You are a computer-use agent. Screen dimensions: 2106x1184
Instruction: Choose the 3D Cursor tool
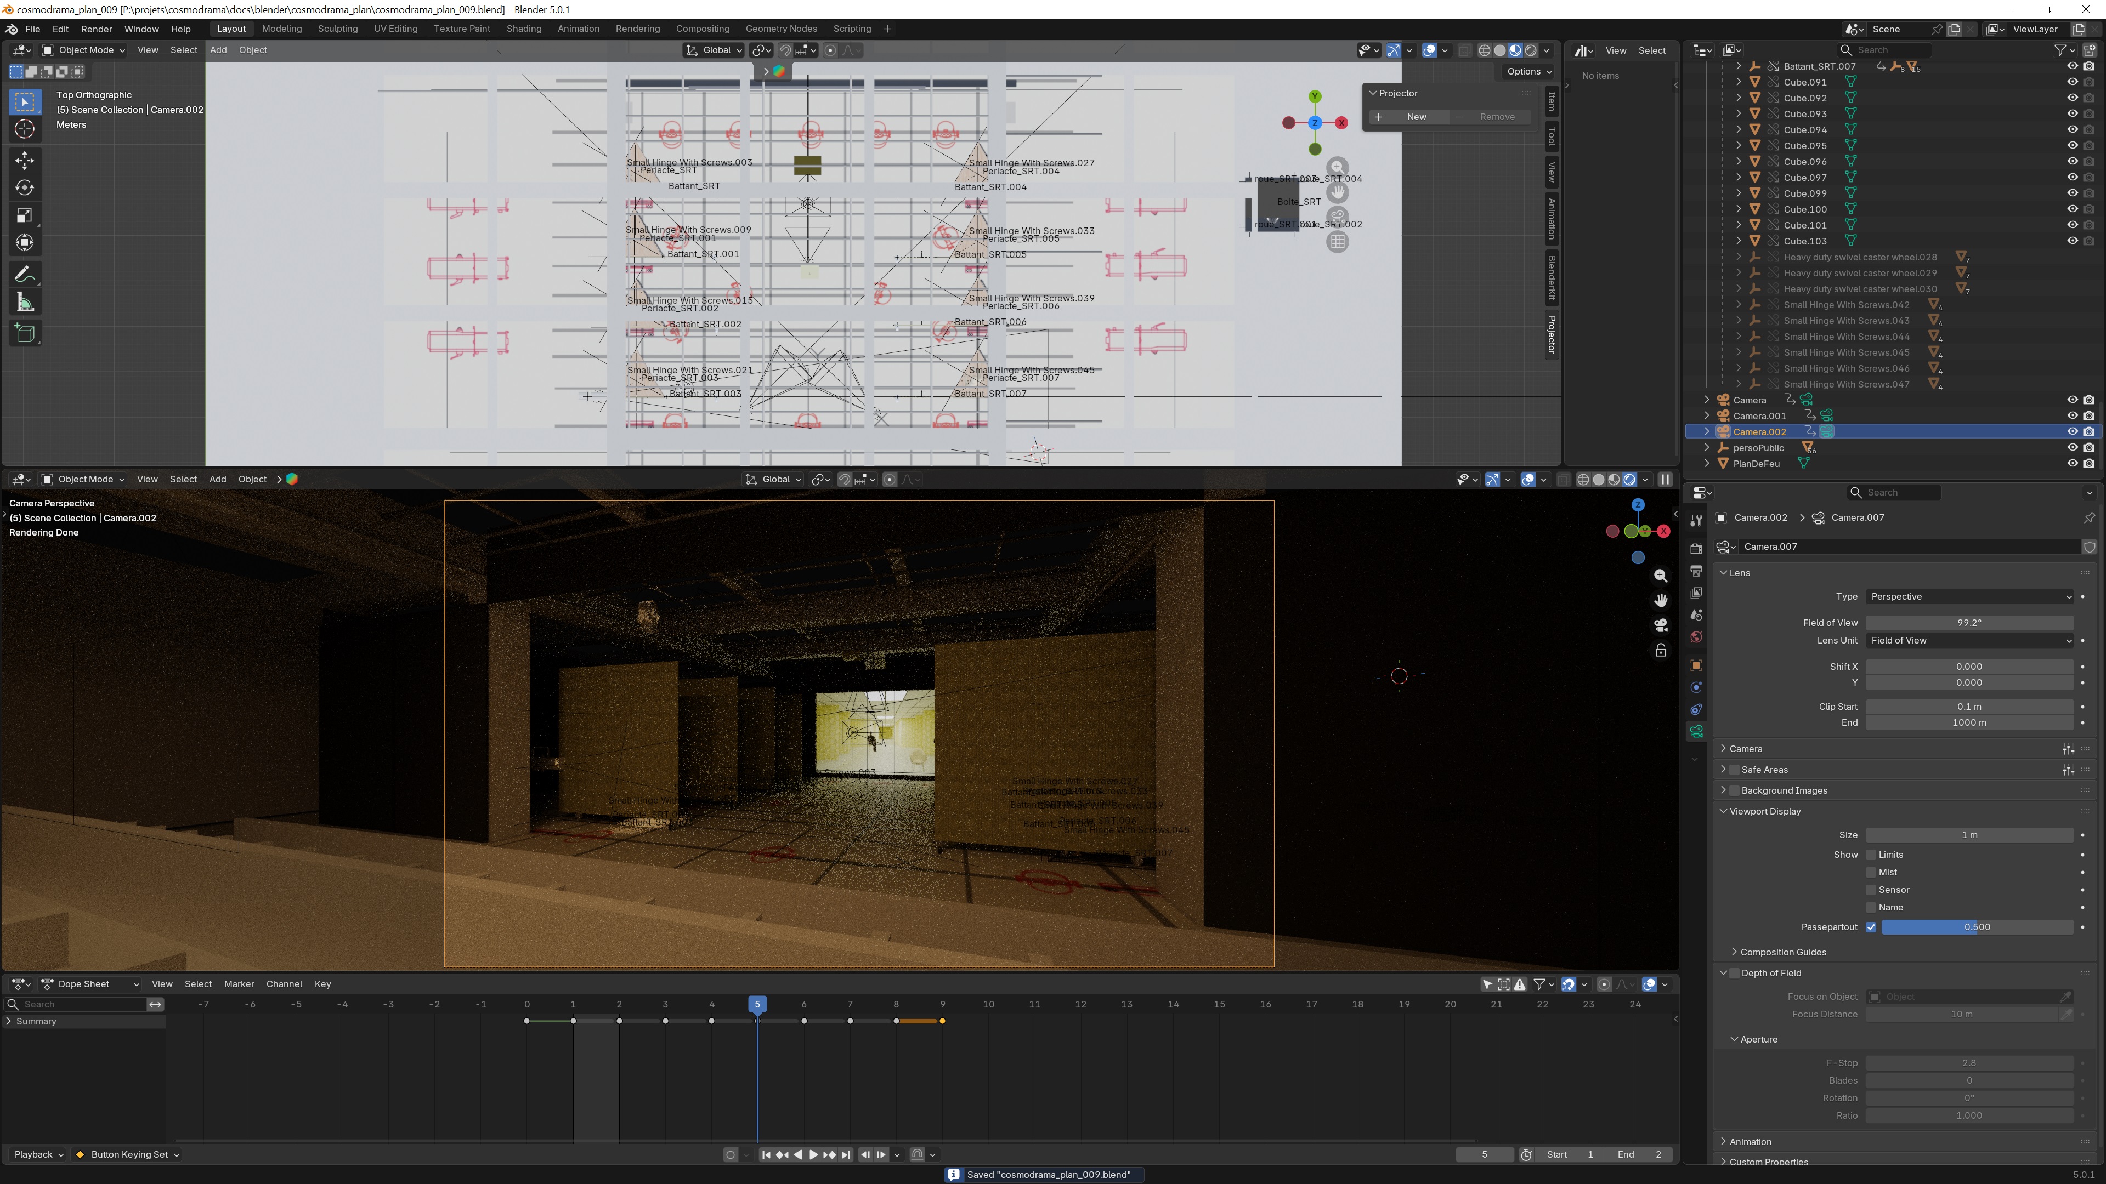pyautogui.click(x=25, y=129)
